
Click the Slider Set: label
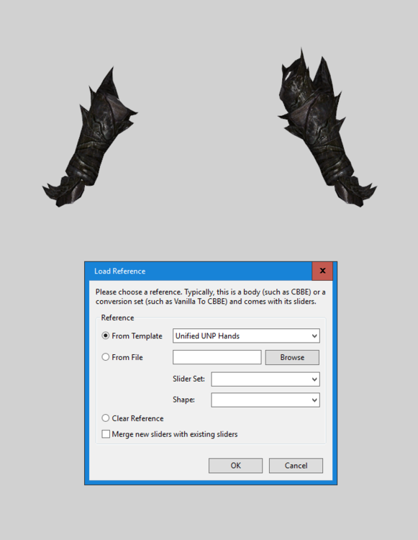pyautogui.click(x=188, y=379)
